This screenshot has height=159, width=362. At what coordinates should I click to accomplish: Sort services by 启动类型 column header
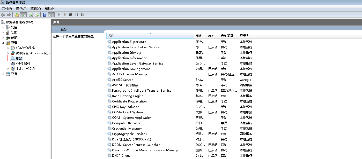pos(227,36)
